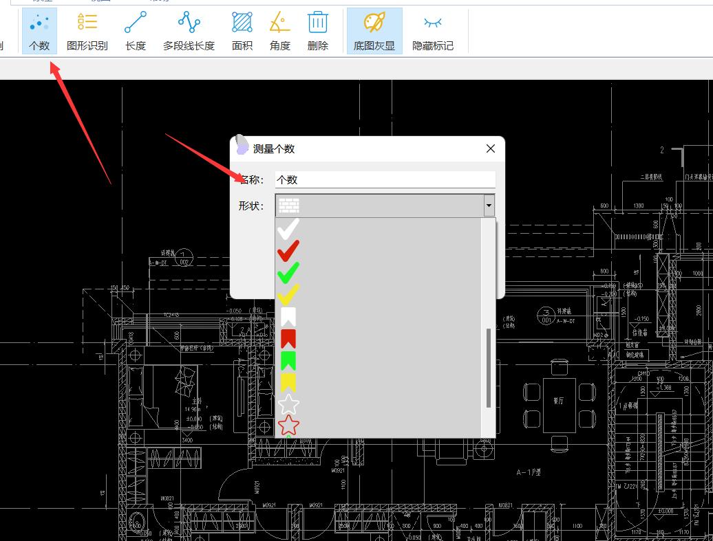Activate the 面积 area measurement tool
Screen dimensions: 713x541
pos(242,32)
